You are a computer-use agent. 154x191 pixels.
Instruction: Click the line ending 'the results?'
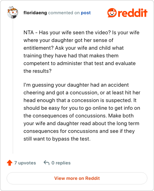(x=37, y=71)
